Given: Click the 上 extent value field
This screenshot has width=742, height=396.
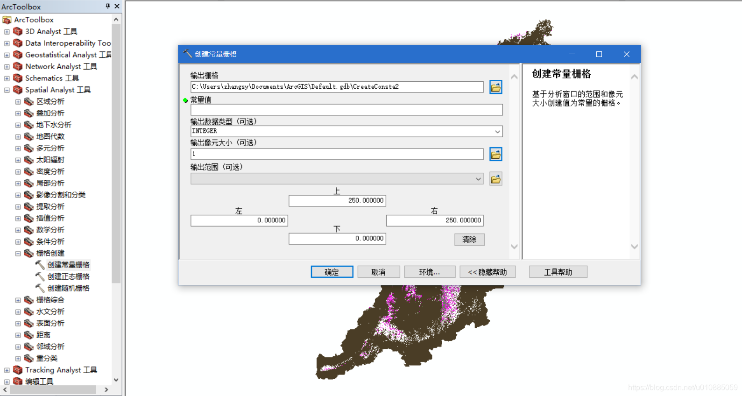Looking at the screenshot, I should 337,201.
